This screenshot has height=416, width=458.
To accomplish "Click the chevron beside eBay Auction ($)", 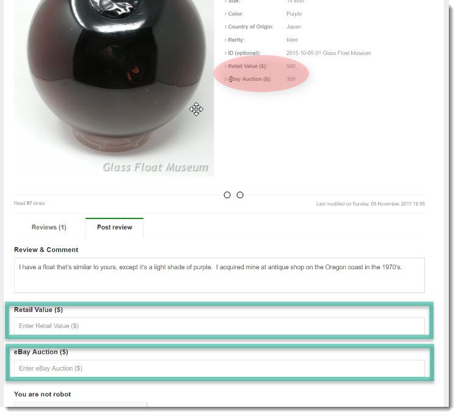I will (225, 79).
